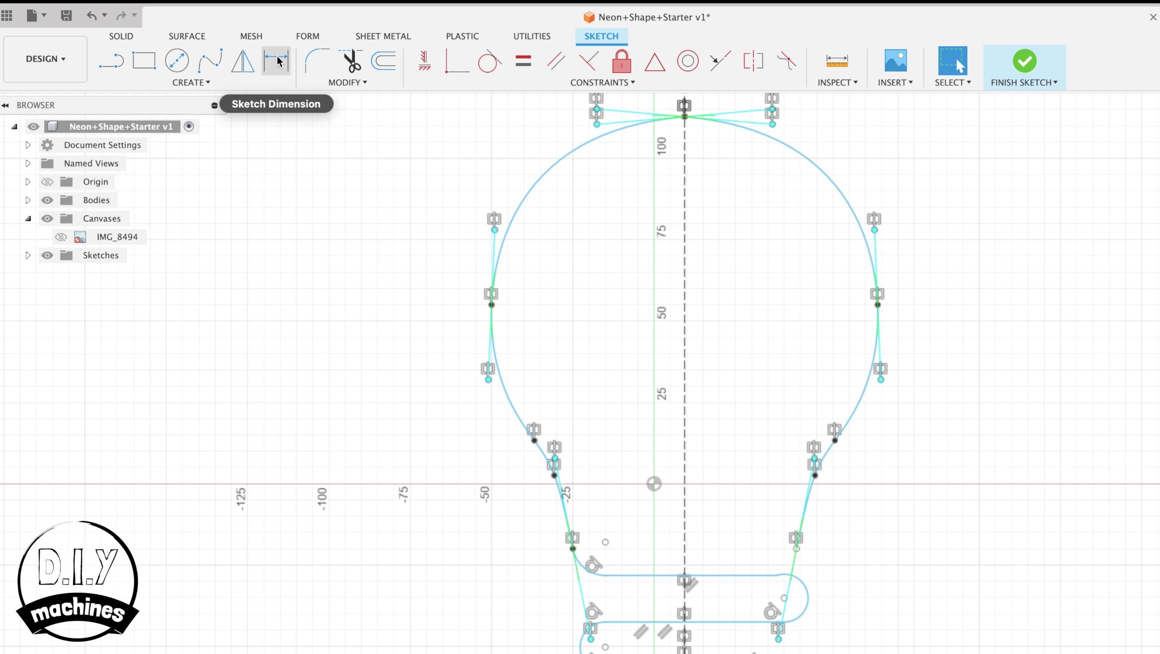Select the Sketch Dimension tool

pos(276,61)
